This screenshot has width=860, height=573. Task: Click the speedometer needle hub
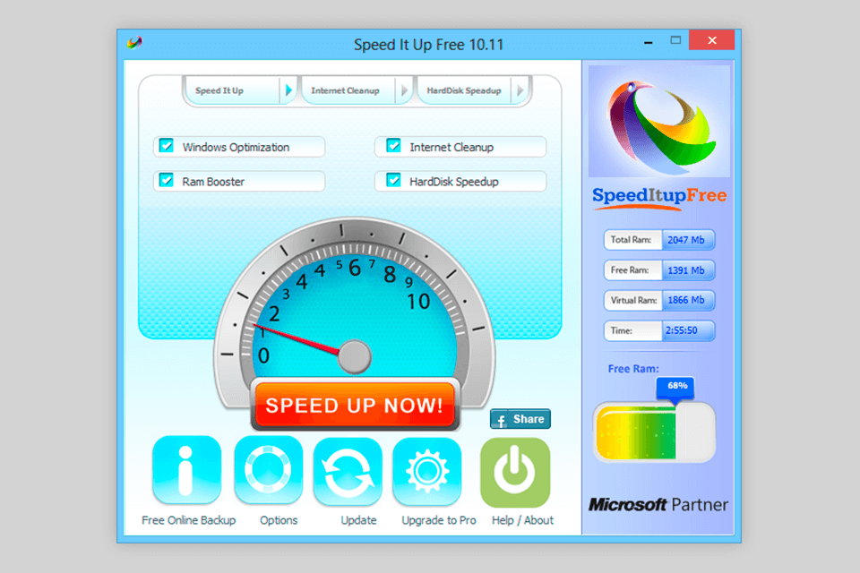pyautogui.click(x=355, y=356)
